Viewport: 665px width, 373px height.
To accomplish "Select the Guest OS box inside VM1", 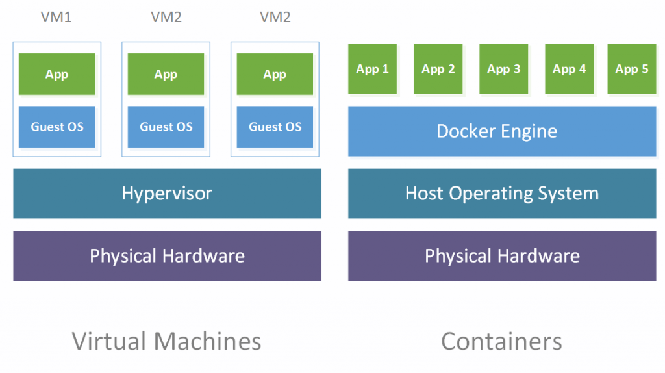I will point(57,127).
